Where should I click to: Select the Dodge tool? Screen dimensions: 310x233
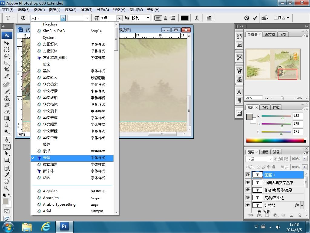point(7,132)
